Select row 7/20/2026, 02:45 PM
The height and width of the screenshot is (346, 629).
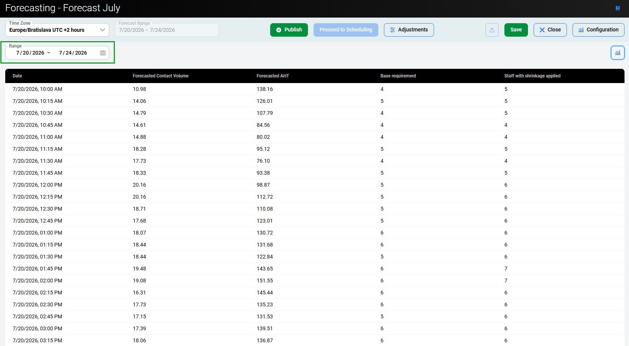[315, 317]
